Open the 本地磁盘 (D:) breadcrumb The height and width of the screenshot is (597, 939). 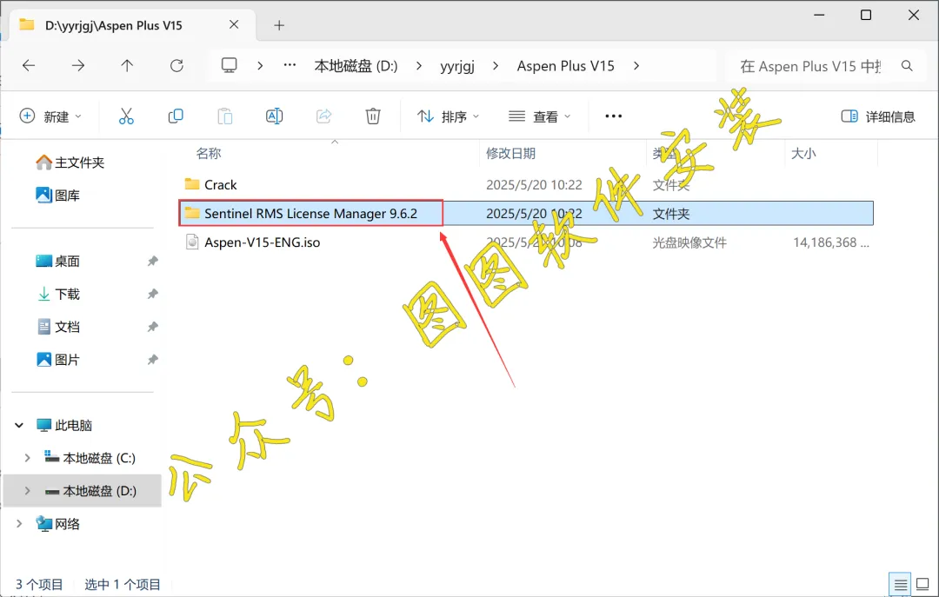point(356,66)
